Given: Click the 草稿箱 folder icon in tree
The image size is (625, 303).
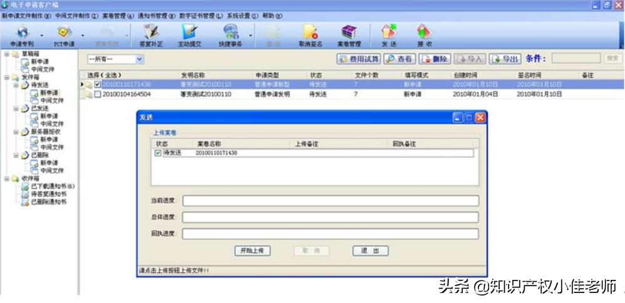Looking at the screenshot, I should coord(16,54).
